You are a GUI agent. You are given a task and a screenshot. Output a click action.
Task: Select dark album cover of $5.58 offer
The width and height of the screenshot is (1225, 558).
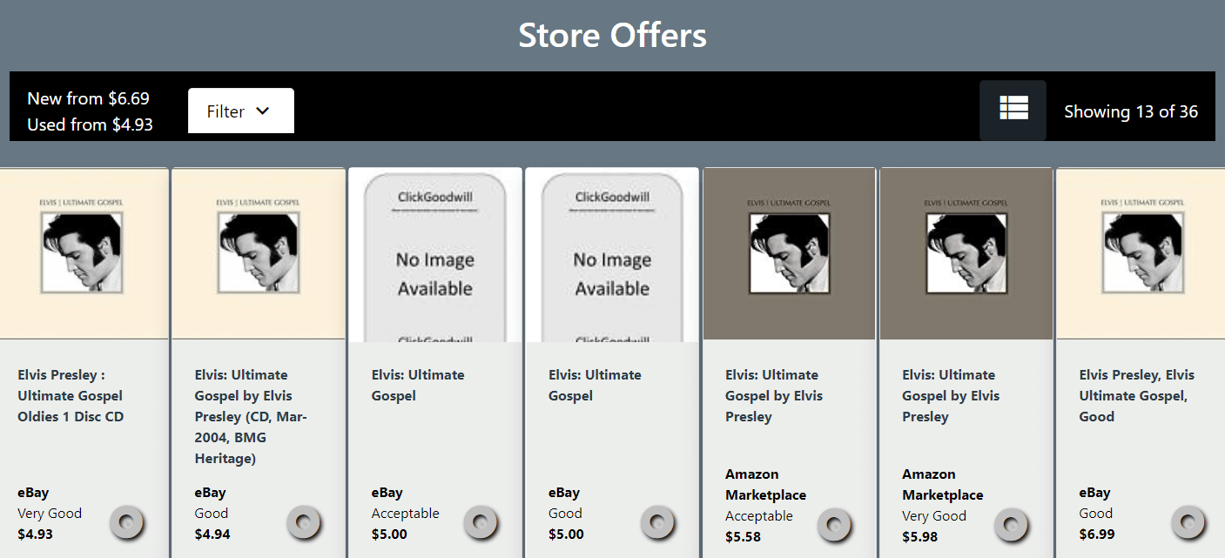click(789, 252)
